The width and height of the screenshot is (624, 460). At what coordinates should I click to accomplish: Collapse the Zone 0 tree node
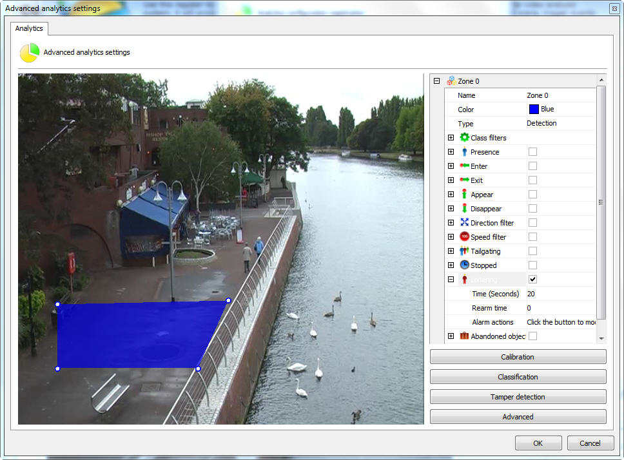tap(436, 81)
